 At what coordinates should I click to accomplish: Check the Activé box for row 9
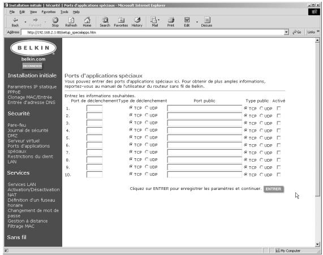point(279,167)
